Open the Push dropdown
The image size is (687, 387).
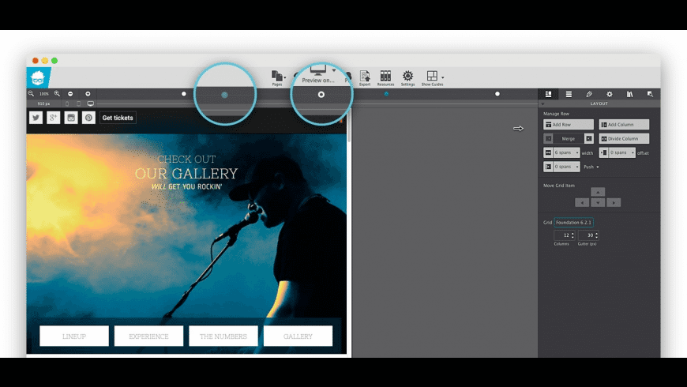[x=591, y=167]
